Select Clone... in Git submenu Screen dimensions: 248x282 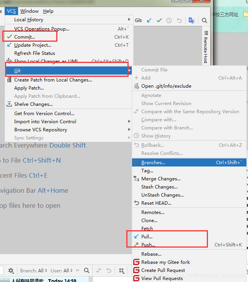click(x=189, y=221)
